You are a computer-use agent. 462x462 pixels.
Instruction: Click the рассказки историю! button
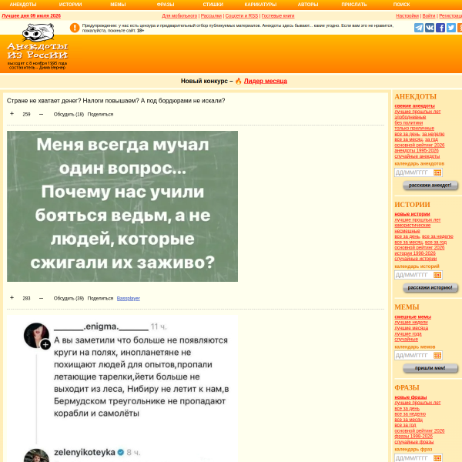430,287
